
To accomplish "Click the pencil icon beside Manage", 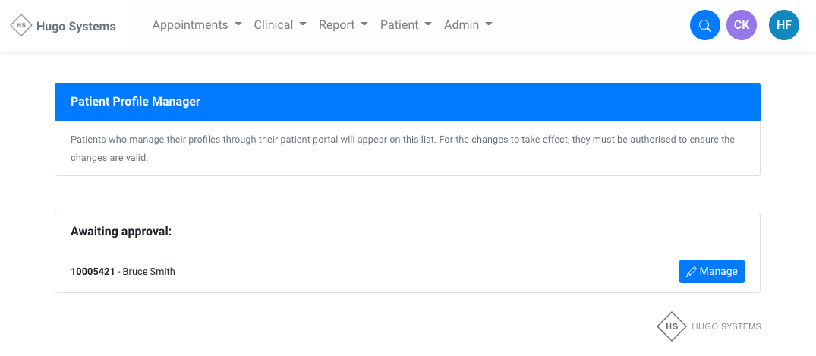I will pyautogui.click(x=691, y=272).
